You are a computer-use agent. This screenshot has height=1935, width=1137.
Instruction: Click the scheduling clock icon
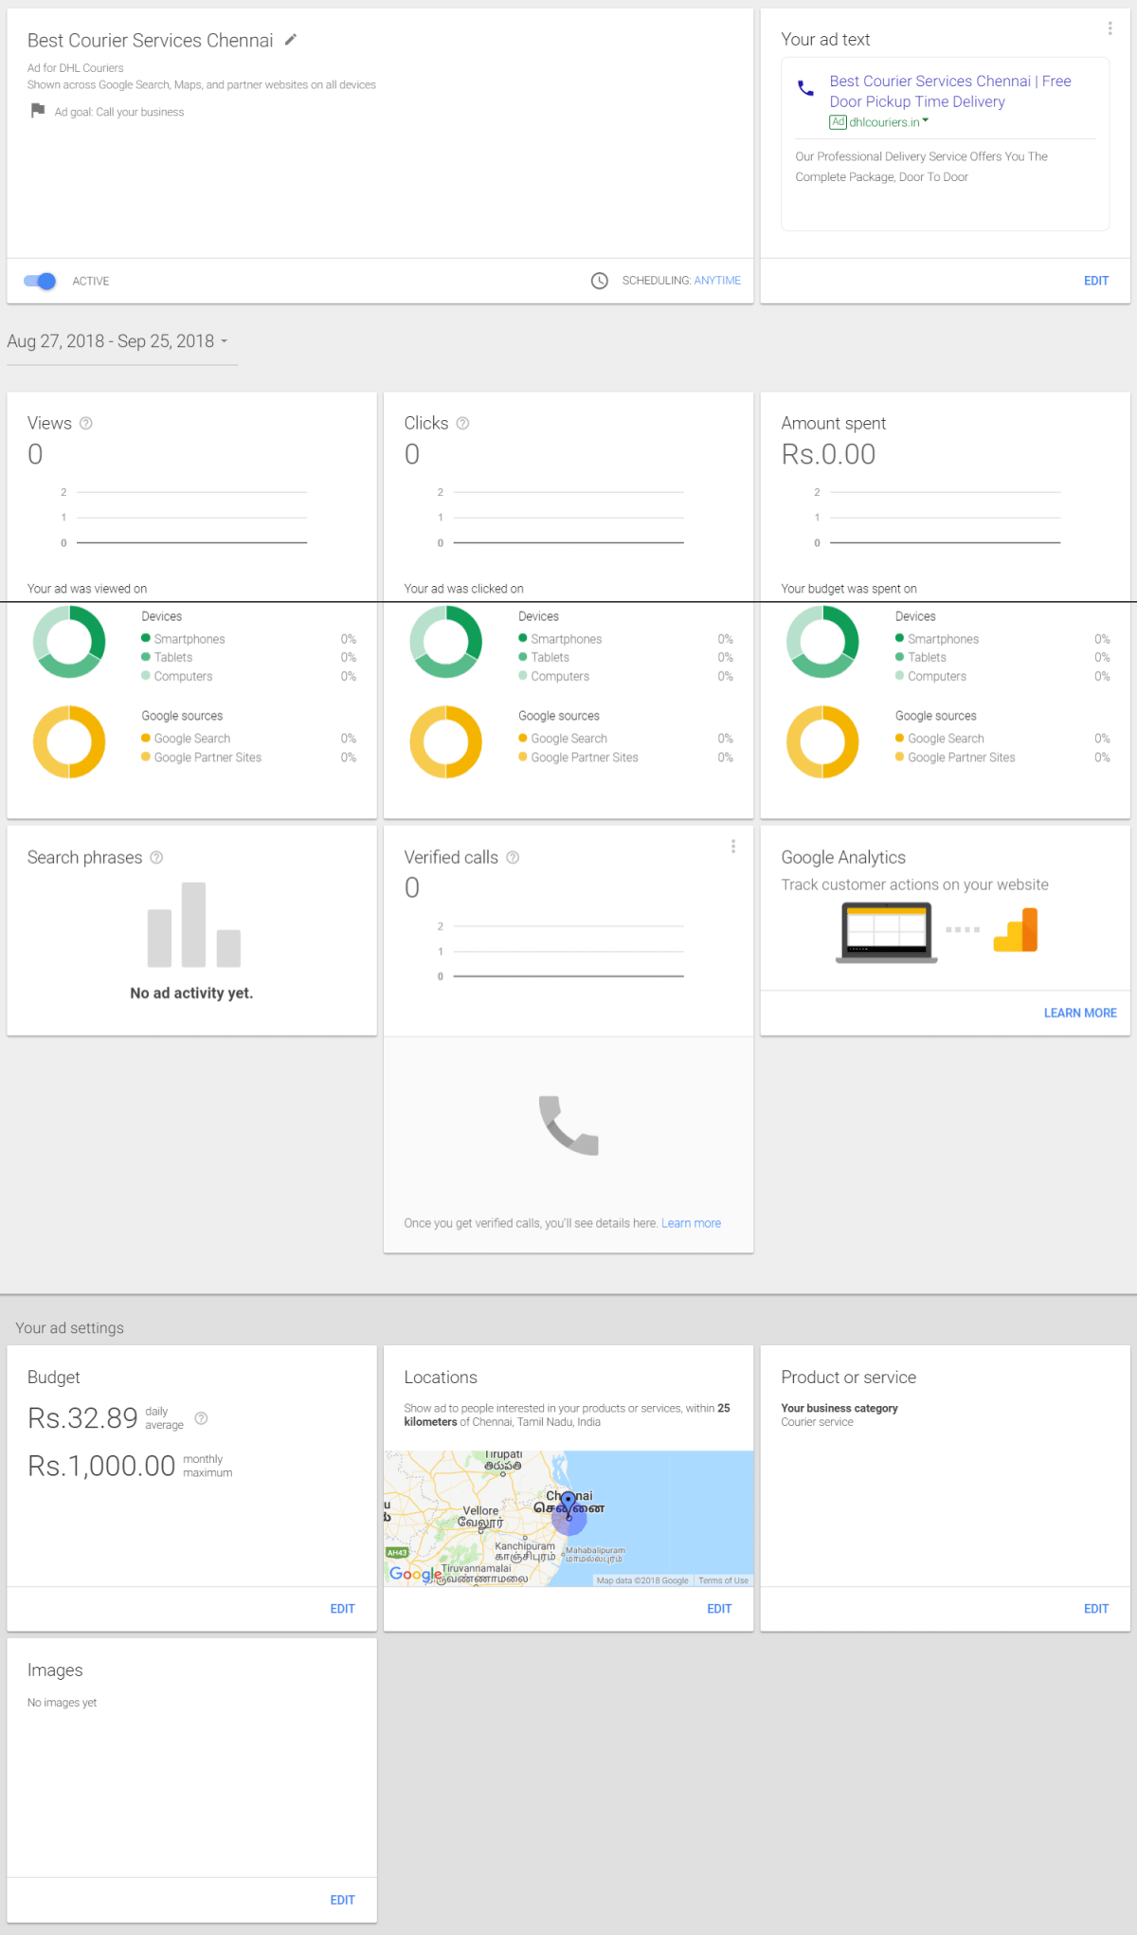(600, 281)
